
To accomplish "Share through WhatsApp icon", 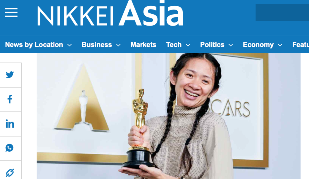I will 10,148.
